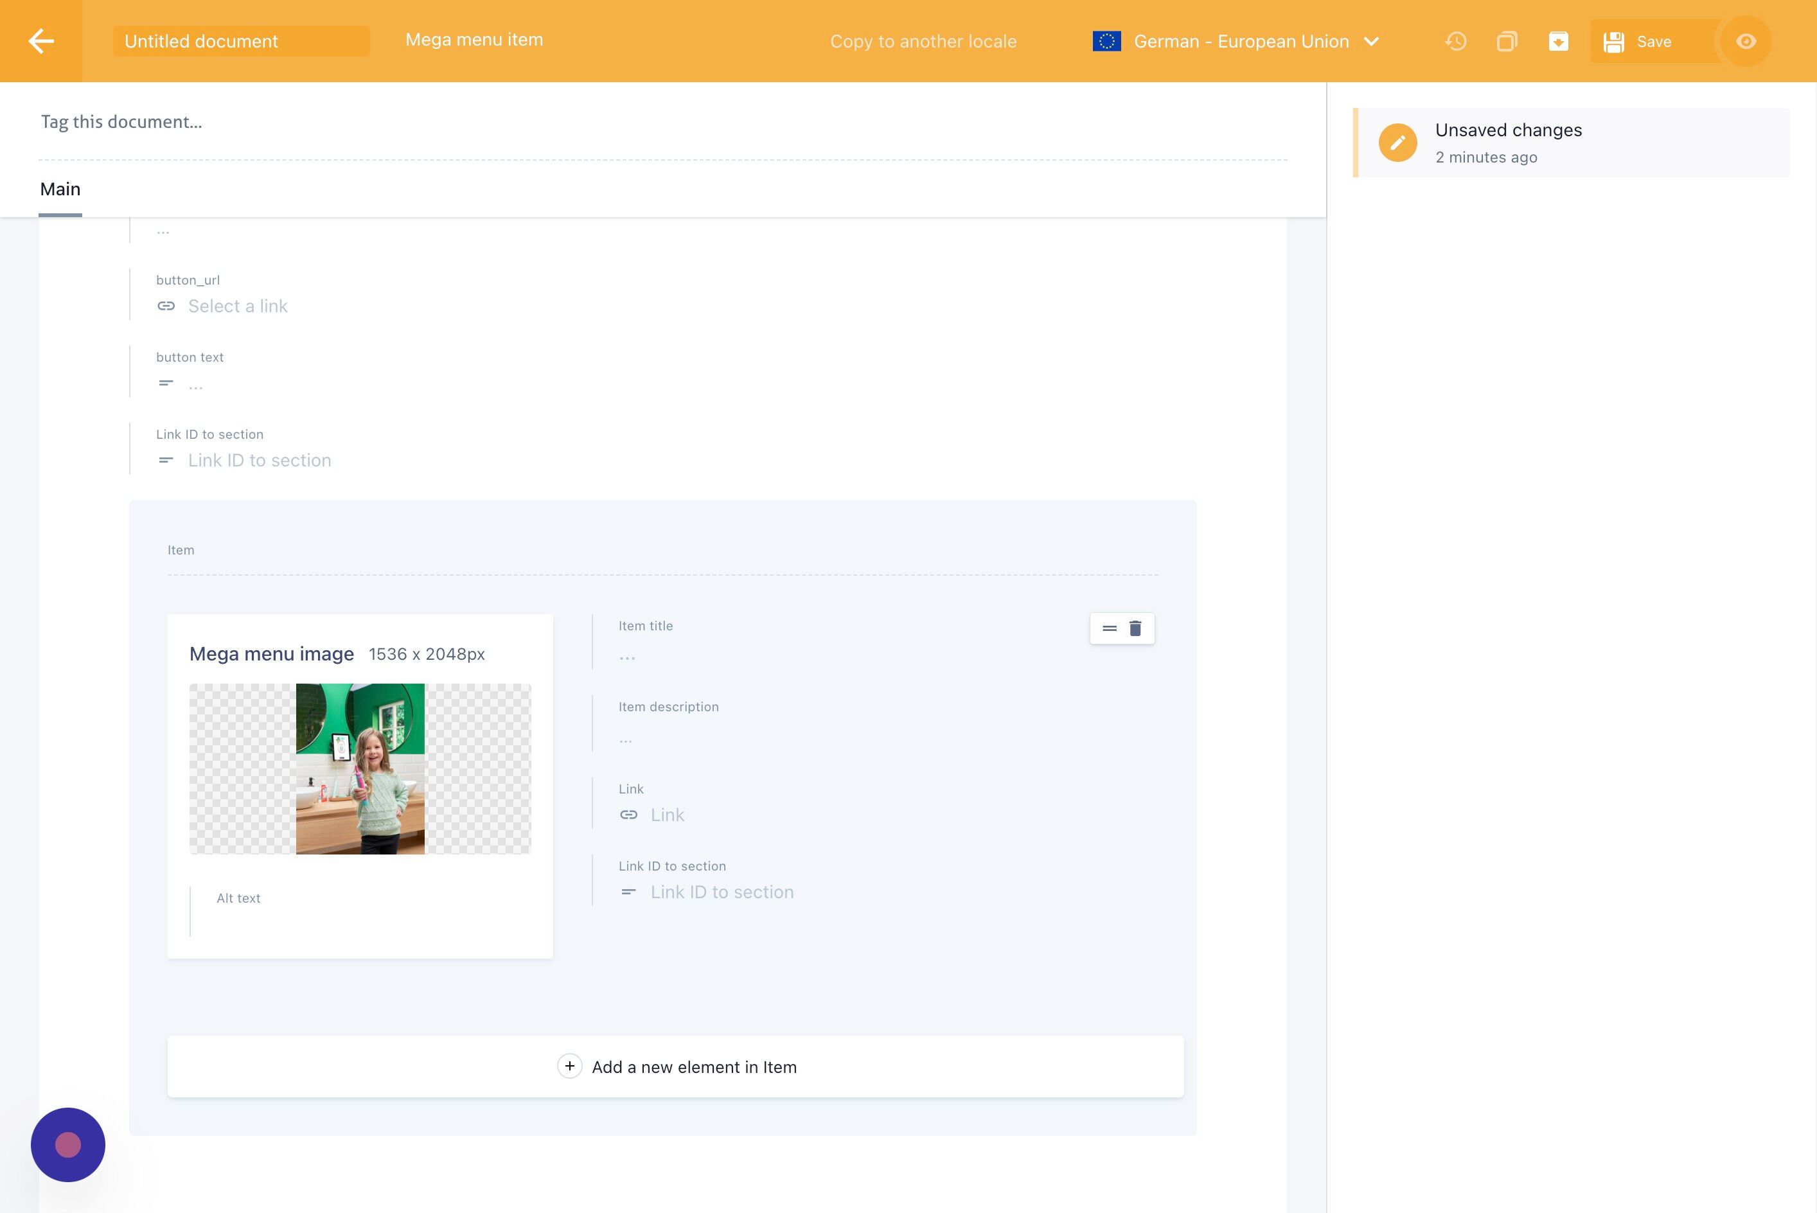This screenshot has height=1213, width=1817.
Task: Delete the Item element with trash icon
Action: pyautogui.click(x=1135, y=628)
